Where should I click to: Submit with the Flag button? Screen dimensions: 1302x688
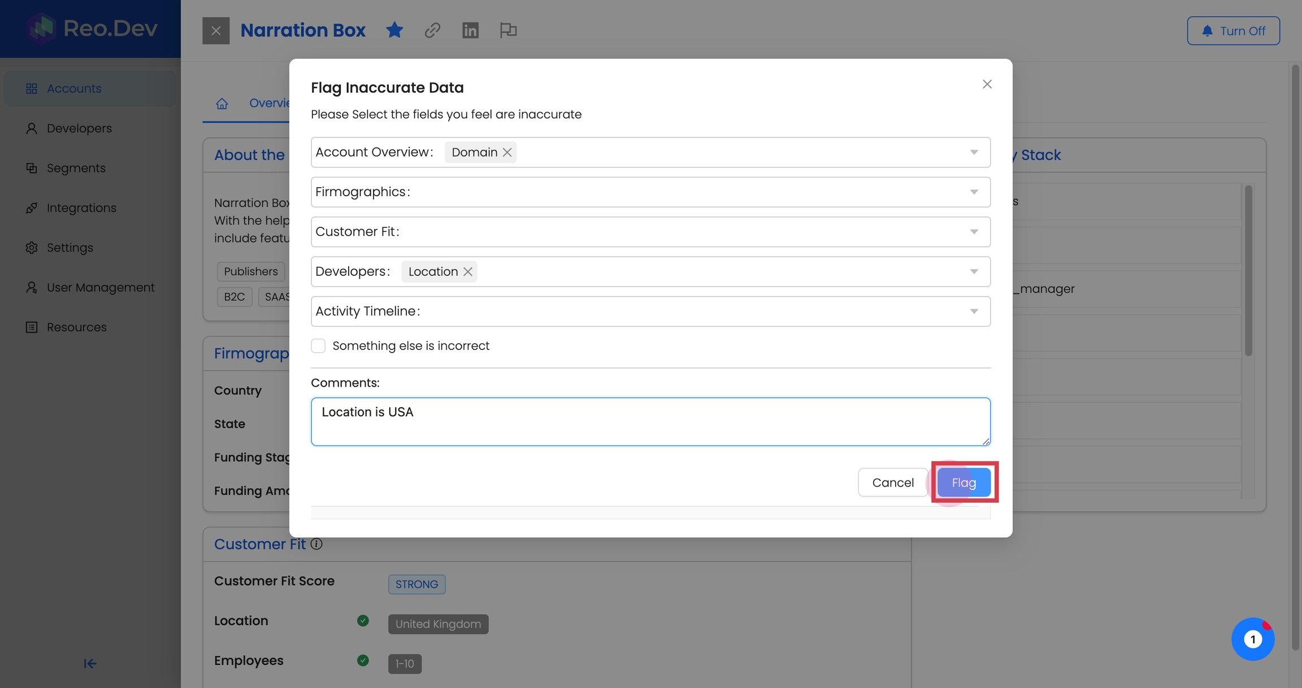click(964, 482)
